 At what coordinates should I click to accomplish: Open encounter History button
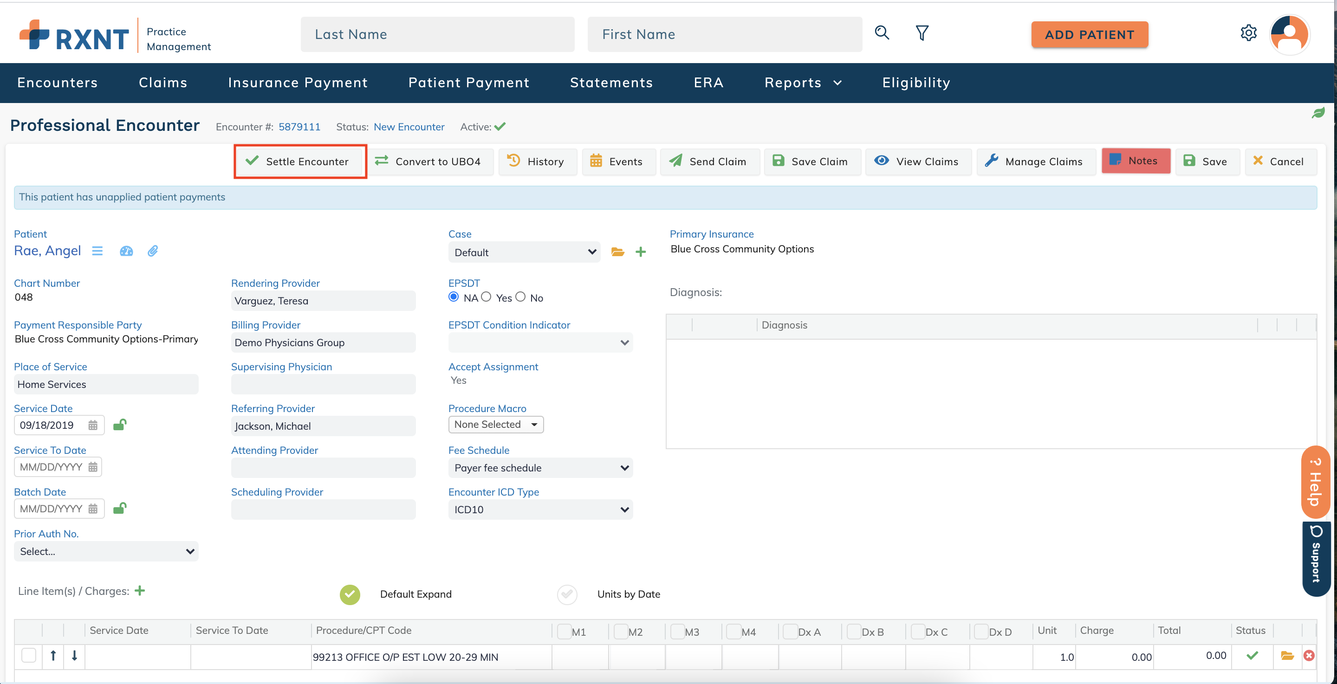[537, 161]
